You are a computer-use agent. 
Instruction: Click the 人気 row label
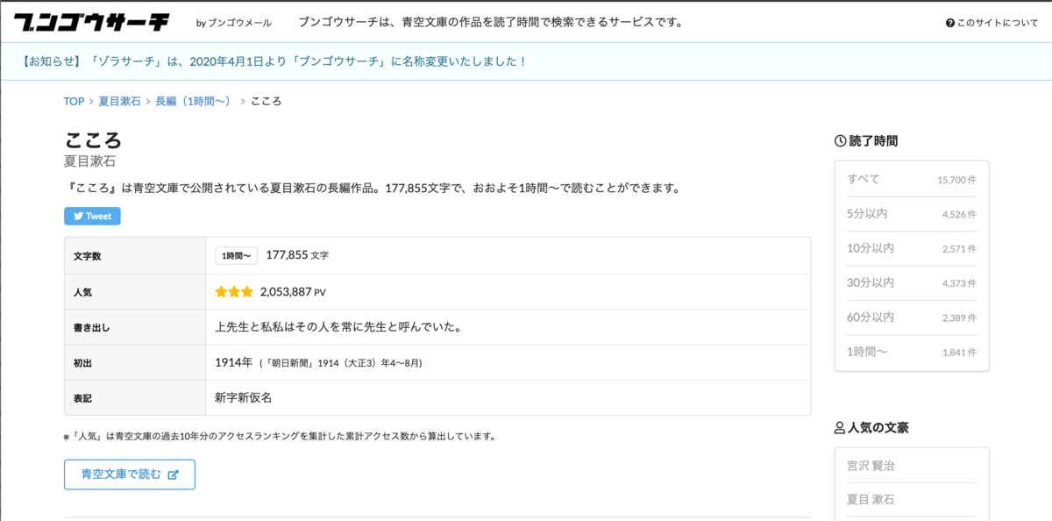tap(82, 292)
